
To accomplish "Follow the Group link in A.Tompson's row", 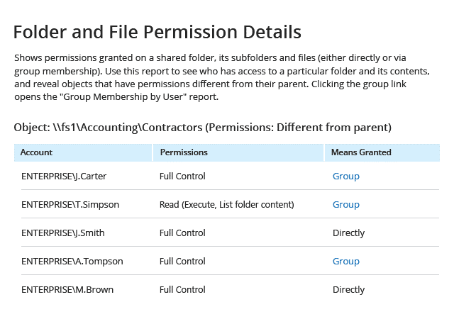I will tap(346, 261).
